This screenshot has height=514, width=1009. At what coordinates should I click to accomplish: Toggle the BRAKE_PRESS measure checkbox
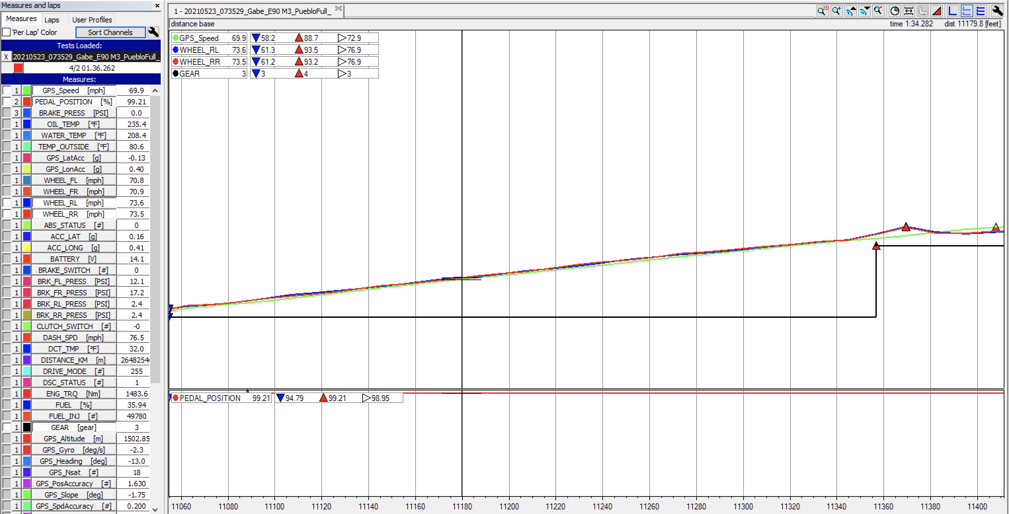(7, 113)
